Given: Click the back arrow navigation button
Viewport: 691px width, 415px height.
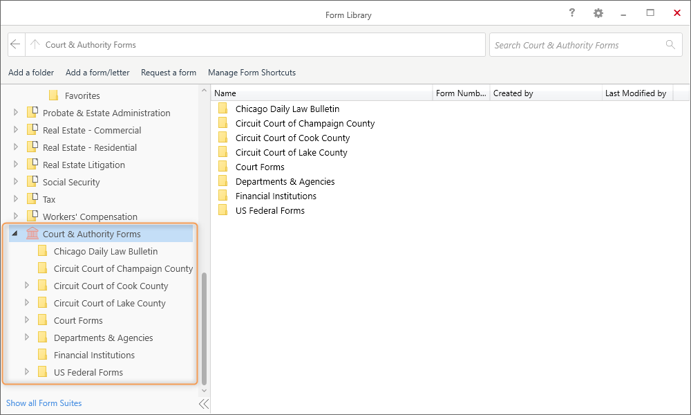Looking at the screenshot, I should pos(15,44).
